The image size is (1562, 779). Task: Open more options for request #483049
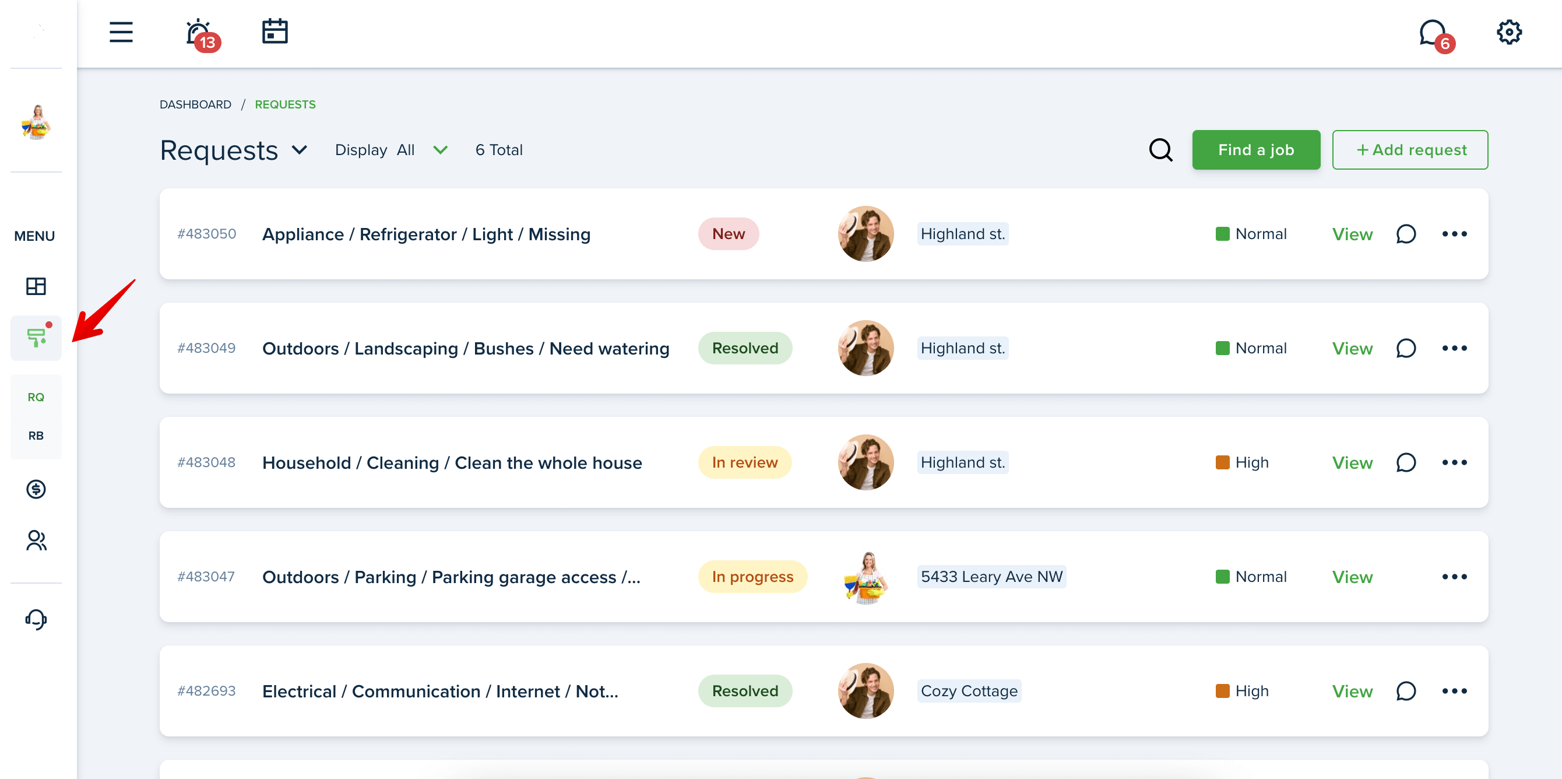1454,348
